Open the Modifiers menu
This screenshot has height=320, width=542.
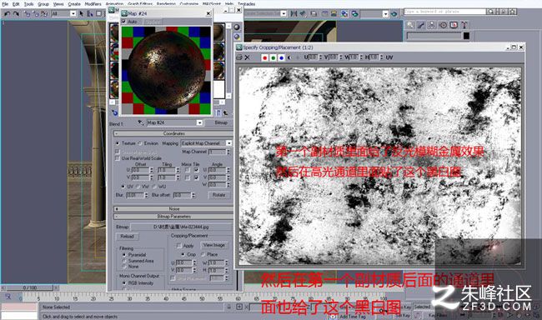coord(93,4)
